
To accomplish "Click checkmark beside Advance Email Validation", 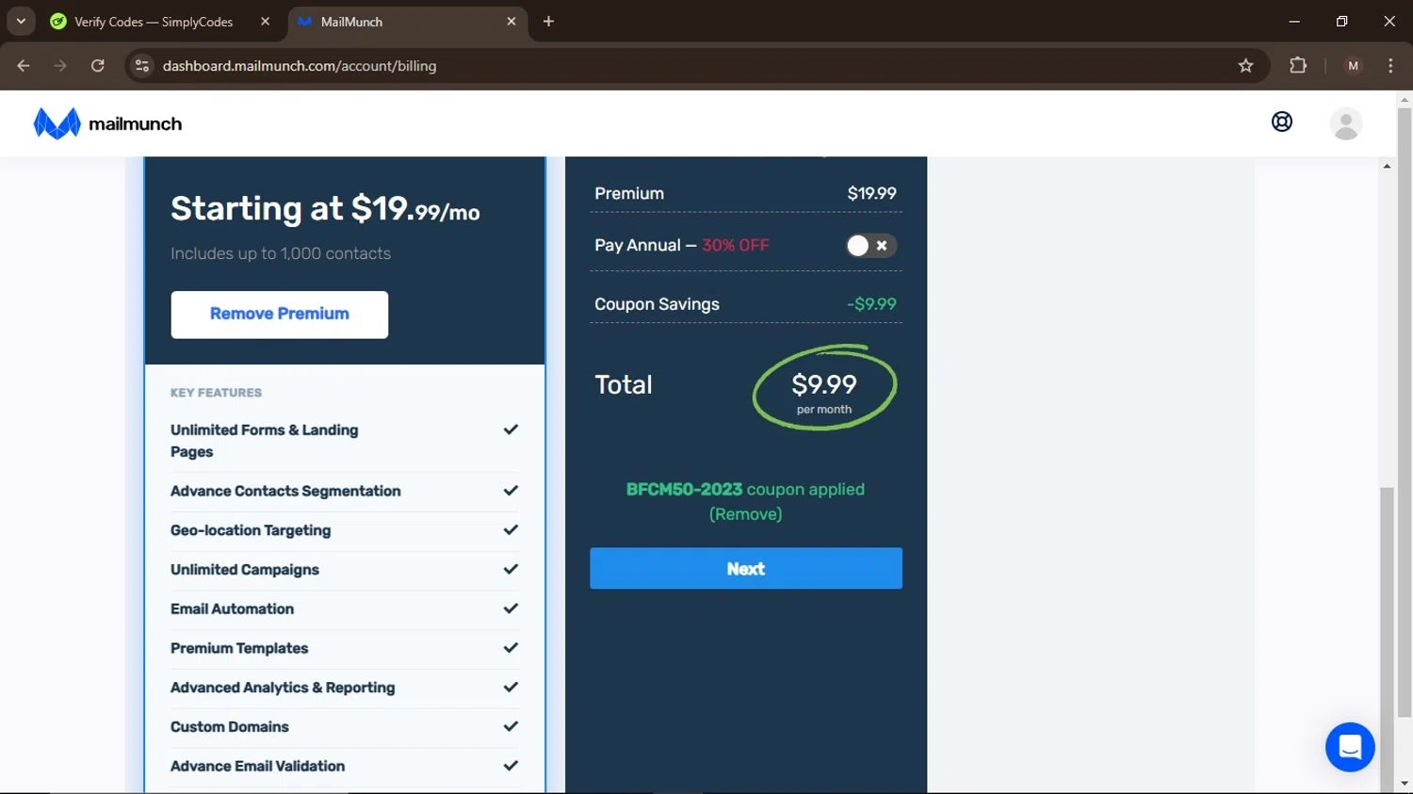I will click(511, 766).
